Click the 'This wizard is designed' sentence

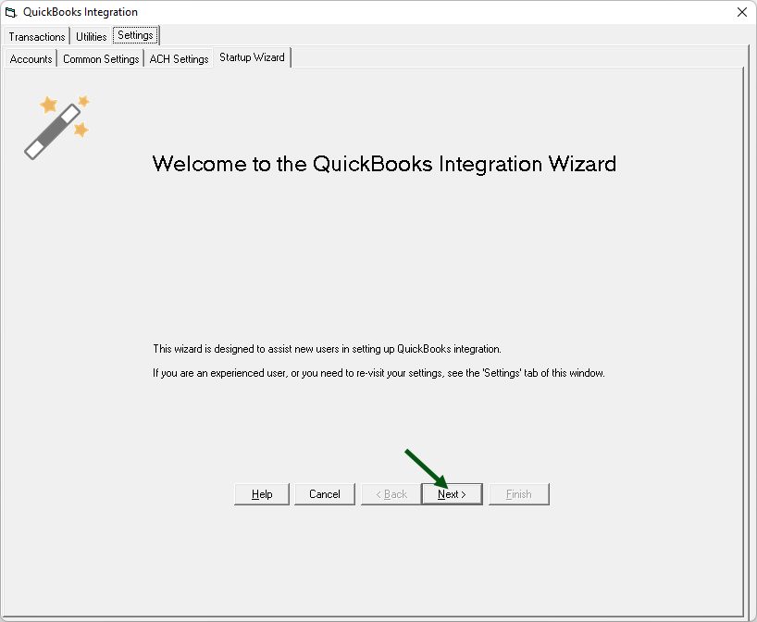[328, 349]
